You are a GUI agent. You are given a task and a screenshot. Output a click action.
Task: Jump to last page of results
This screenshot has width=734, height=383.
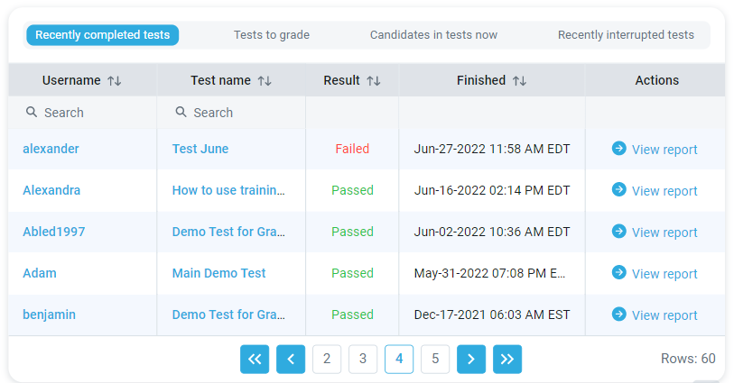(507, 359)
